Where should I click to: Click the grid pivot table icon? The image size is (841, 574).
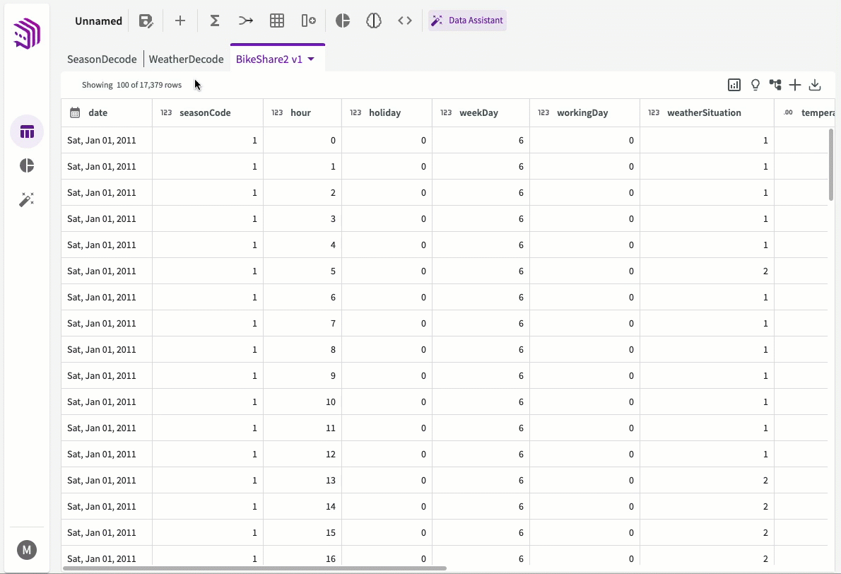(x=277, y=21)
